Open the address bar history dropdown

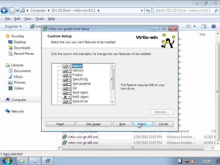coord(142,10)
